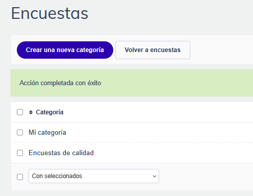Click the Categoría table header row
The width and height of the screenshot is (253, 196).
(132, 112)
